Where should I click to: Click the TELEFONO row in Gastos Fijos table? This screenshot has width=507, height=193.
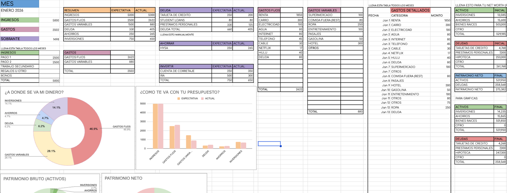pos(269,39)
